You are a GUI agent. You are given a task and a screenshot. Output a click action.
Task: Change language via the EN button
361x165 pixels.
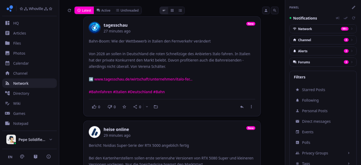tap(10, 157)
